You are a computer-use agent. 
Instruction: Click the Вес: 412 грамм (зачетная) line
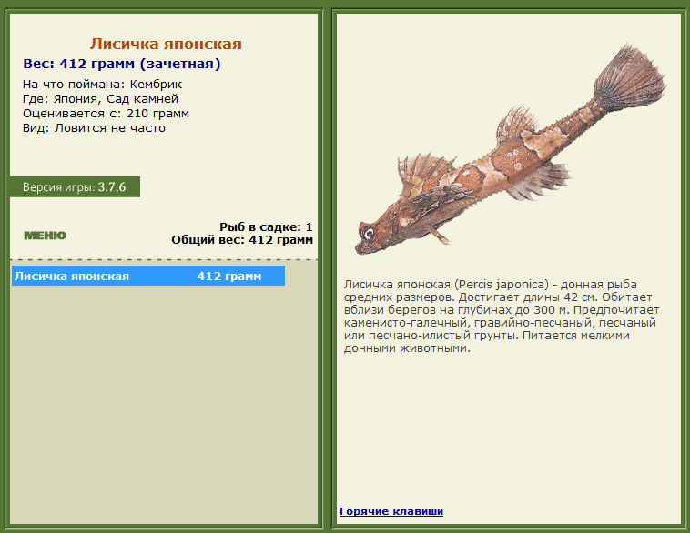click(122, 64)
